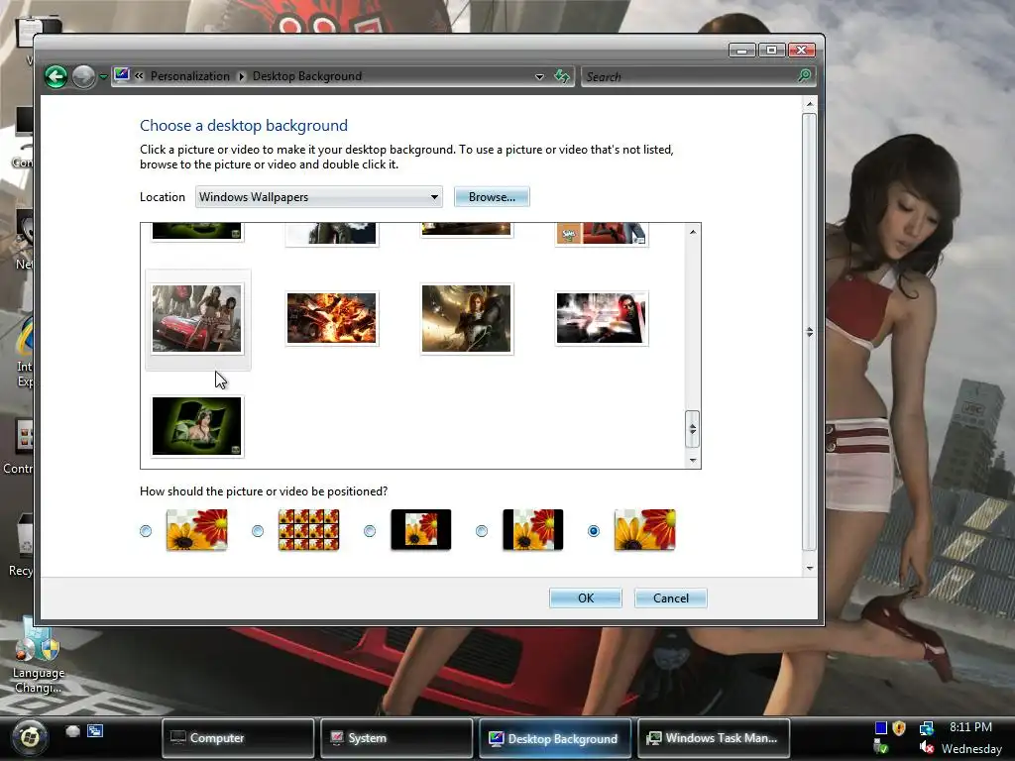Click the address bar monitor icon
This screenshot has width=1015, height=761.
(x=122, y=75)
